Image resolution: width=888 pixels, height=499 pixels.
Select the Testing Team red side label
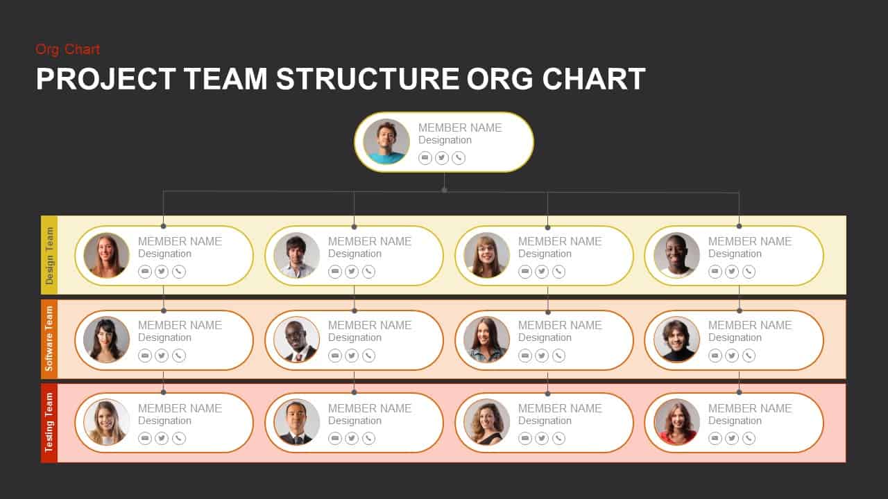pyautogui.click(x=49, y=423)
